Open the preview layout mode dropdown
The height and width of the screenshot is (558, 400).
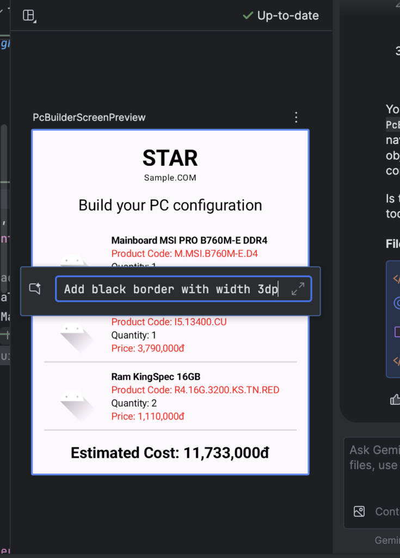(x=29, y=16)
